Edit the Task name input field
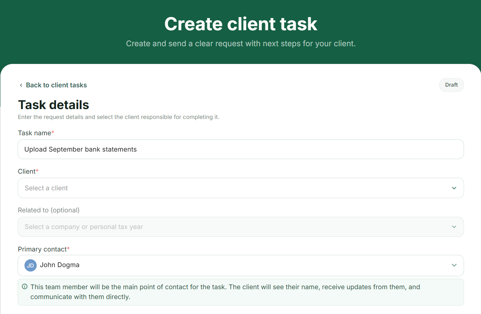The width and height of the screenshot is (481, 314). click(x=240, y=149)
